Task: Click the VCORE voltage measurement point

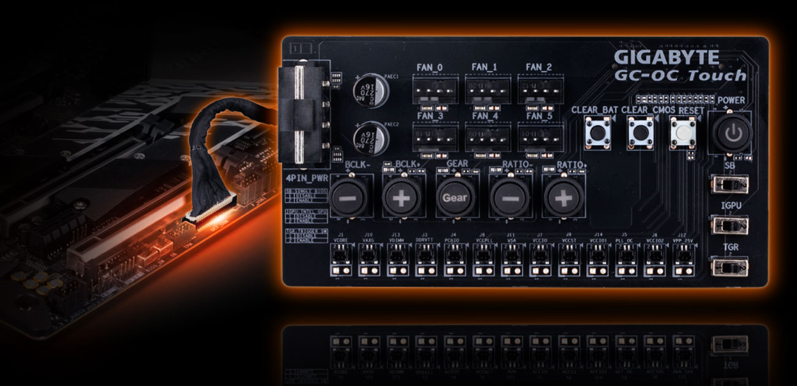Action: tap(341, 261)
